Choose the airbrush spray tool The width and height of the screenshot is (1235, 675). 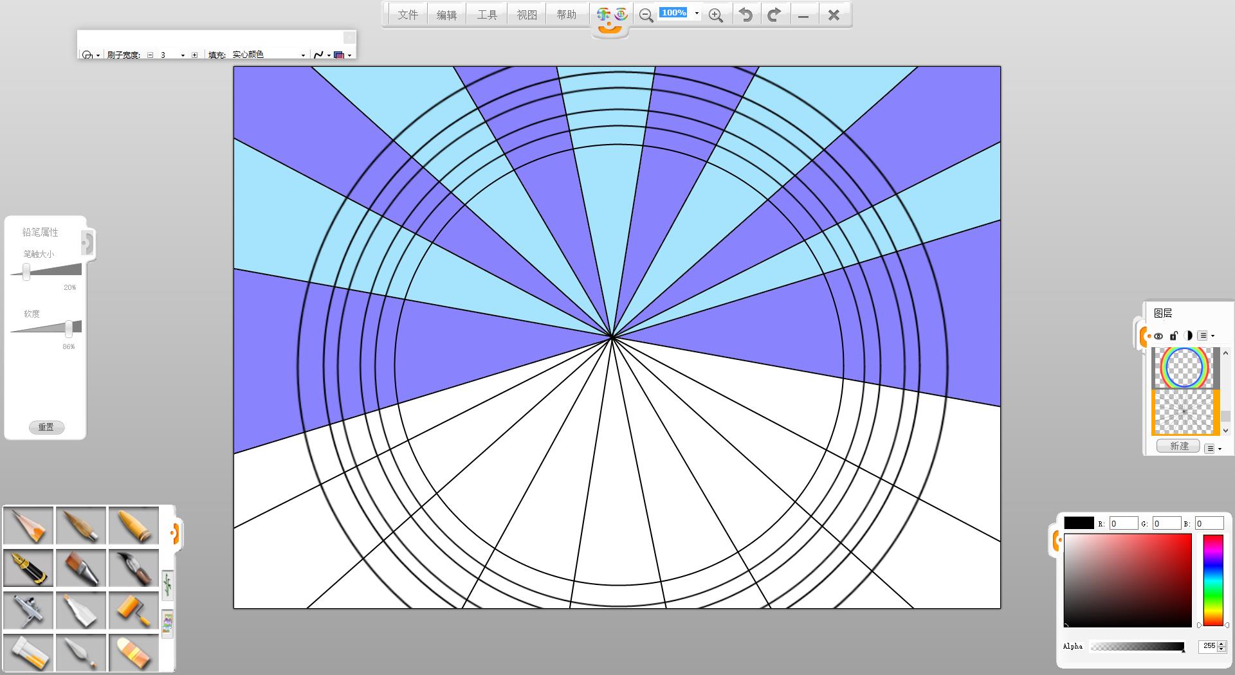(28, 610)
